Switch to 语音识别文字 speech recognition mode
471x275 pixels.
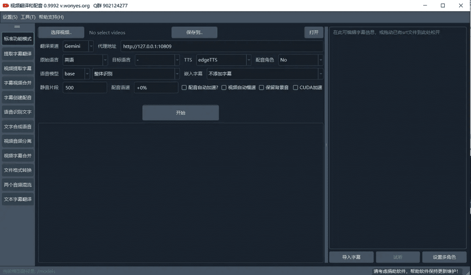(17, 112)
